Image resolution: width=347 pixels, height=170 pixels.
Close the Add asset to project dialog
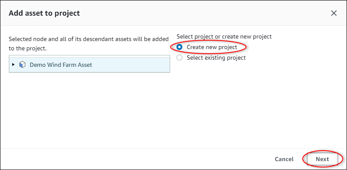[333, 13]
